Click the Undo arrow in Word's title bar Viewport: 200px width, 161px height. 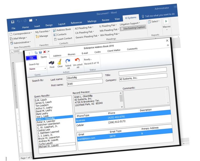click(18, 21)
